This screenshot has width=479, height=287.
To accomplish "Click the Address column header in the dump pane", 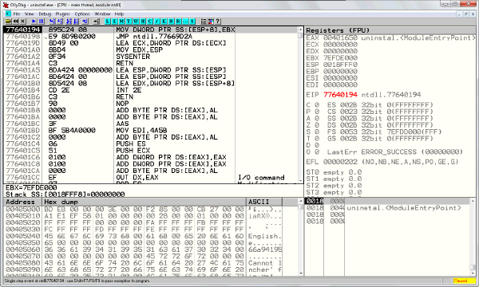I will [x=22, y=202].
